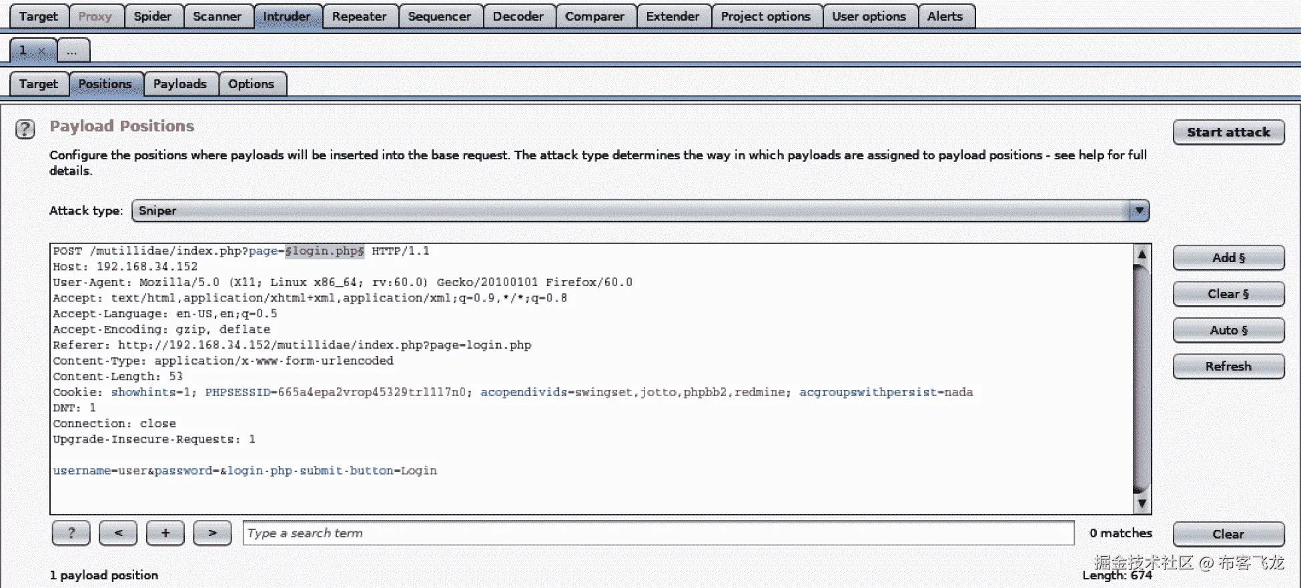1301x588 pixels.
Task: Click the plus search options button
Action: (x=165, y=533)
